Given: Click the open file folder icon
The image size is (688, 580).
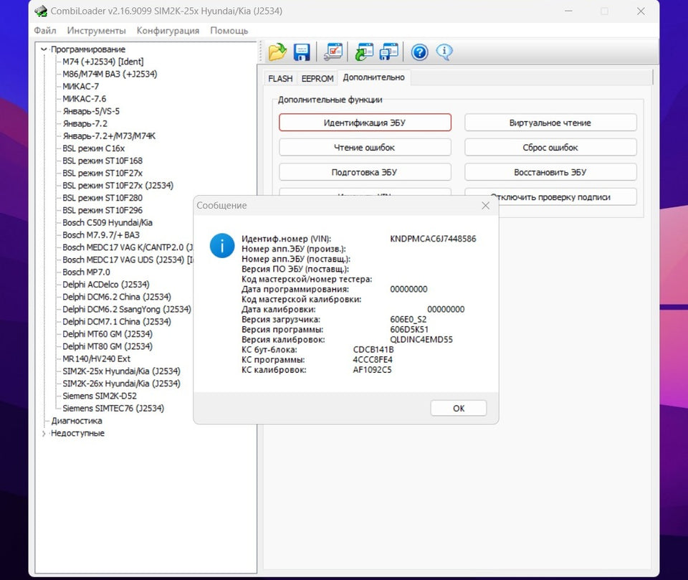Looking at the screenshot, I should pyautogui.click(x=277, y=52).
